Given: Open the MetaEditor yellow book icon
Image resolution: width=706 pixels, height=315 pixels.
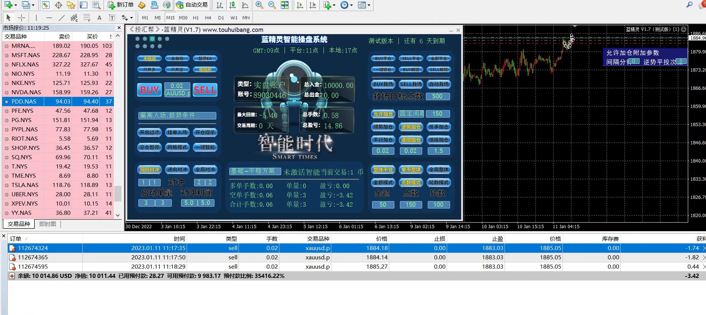Looking at the screenshot, I should pos(142,5).
